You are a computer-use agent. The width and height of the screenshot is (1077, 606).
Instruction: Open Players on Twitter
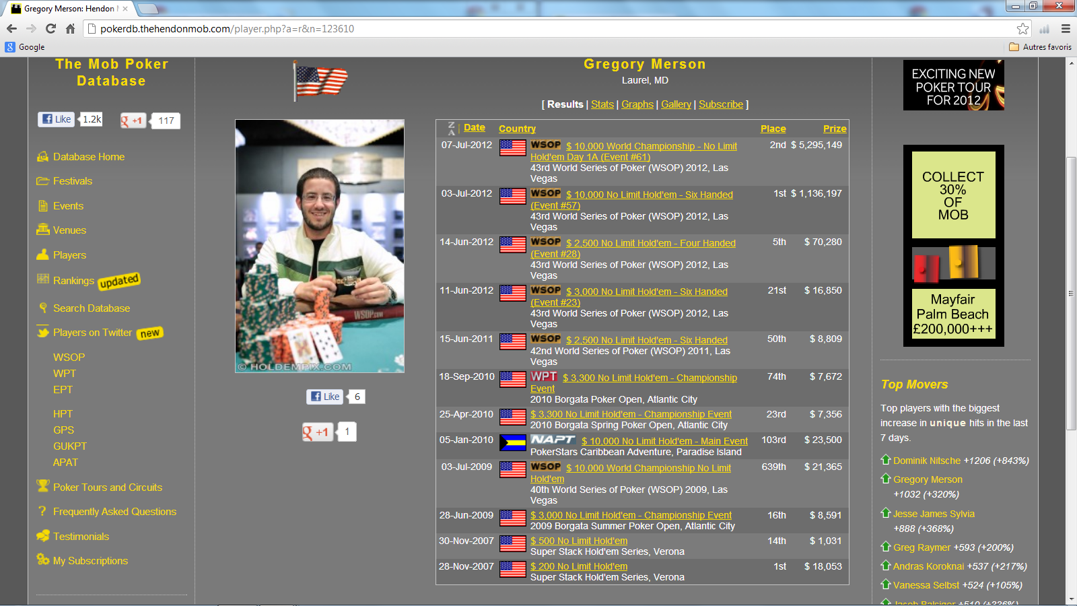click(92, 333)
